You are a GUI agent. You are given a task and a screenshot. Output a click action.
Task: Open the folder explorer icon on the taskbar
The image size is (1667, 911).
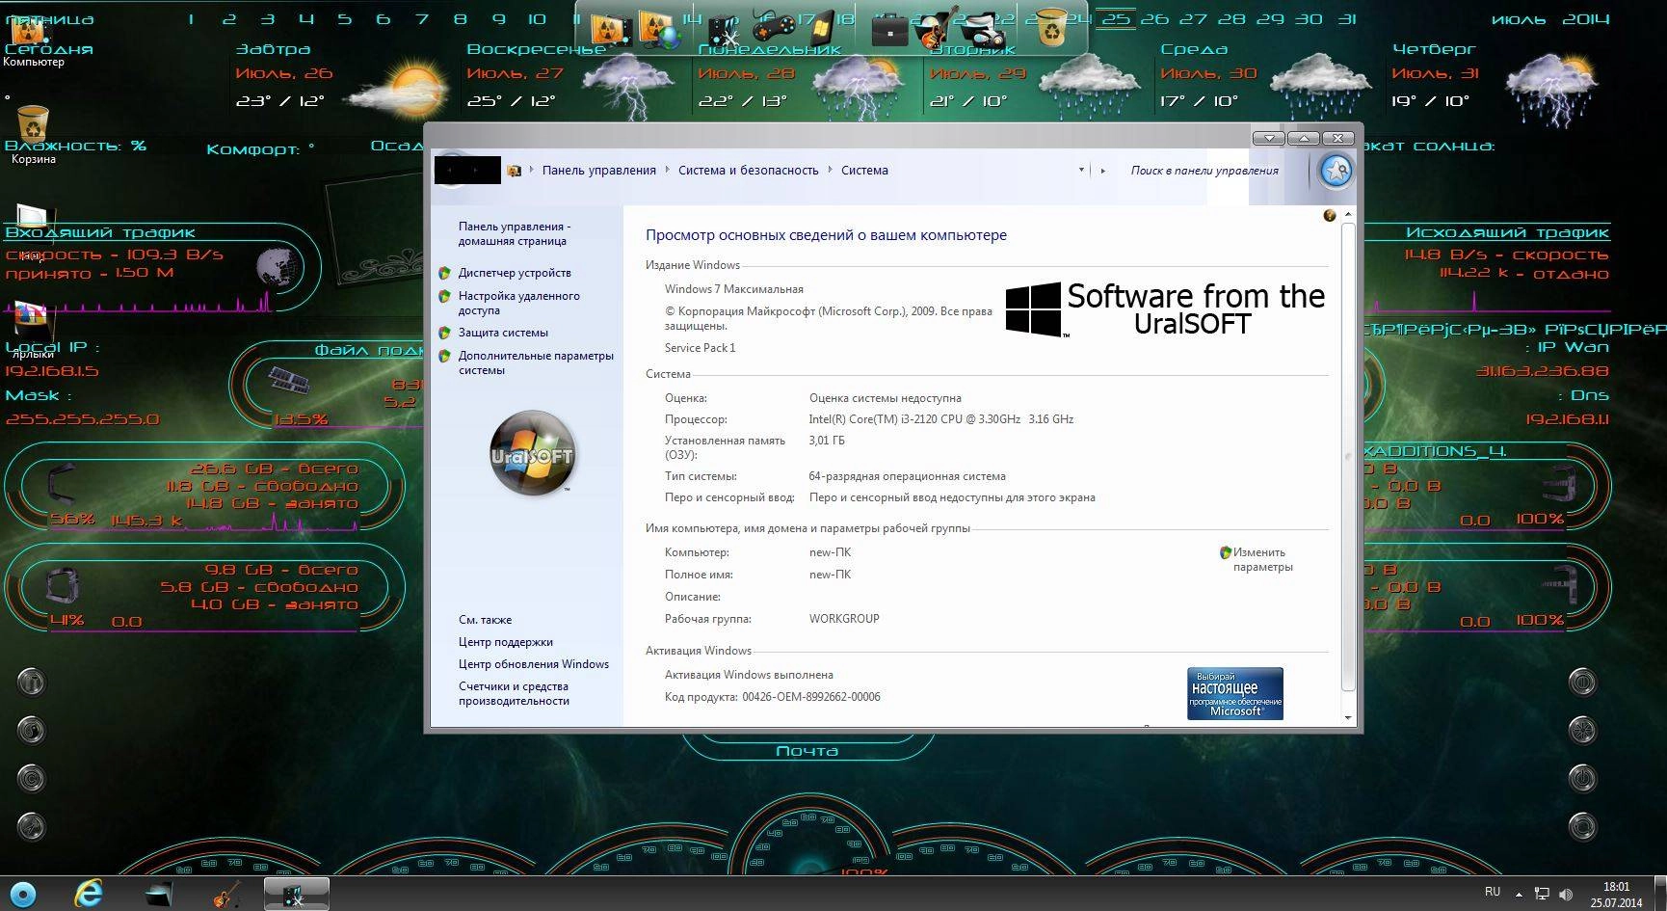click(159, 895)
